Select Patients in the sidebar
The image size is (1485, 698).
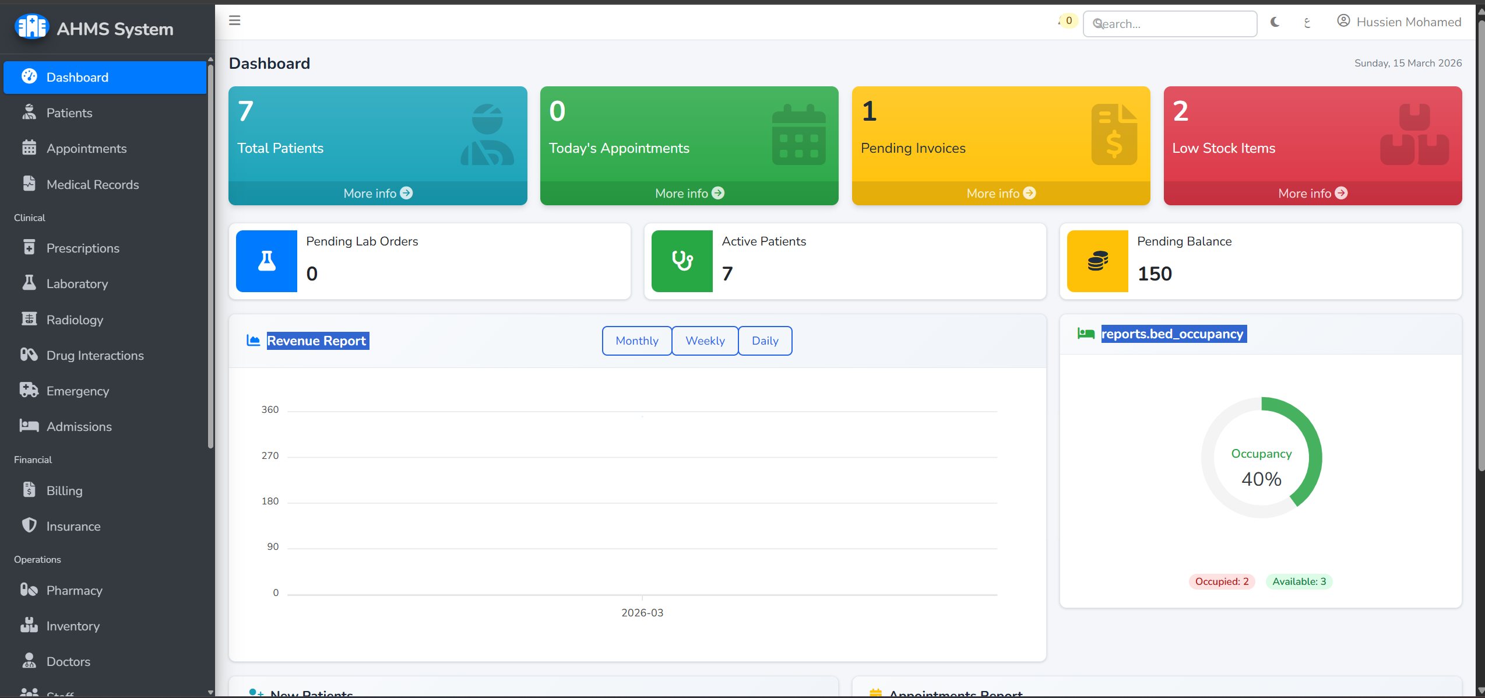click(69, 113)
